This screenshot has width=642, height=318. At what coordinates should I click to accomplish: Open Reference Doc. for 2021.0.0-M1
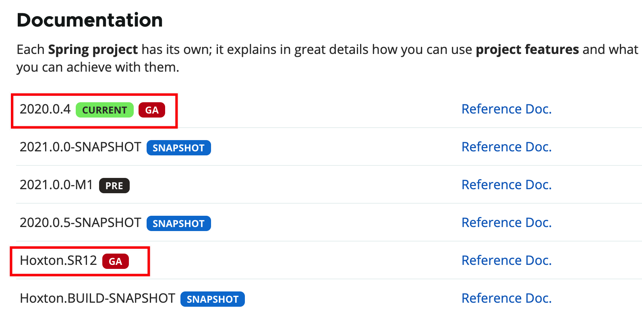[x=506, y=185]
